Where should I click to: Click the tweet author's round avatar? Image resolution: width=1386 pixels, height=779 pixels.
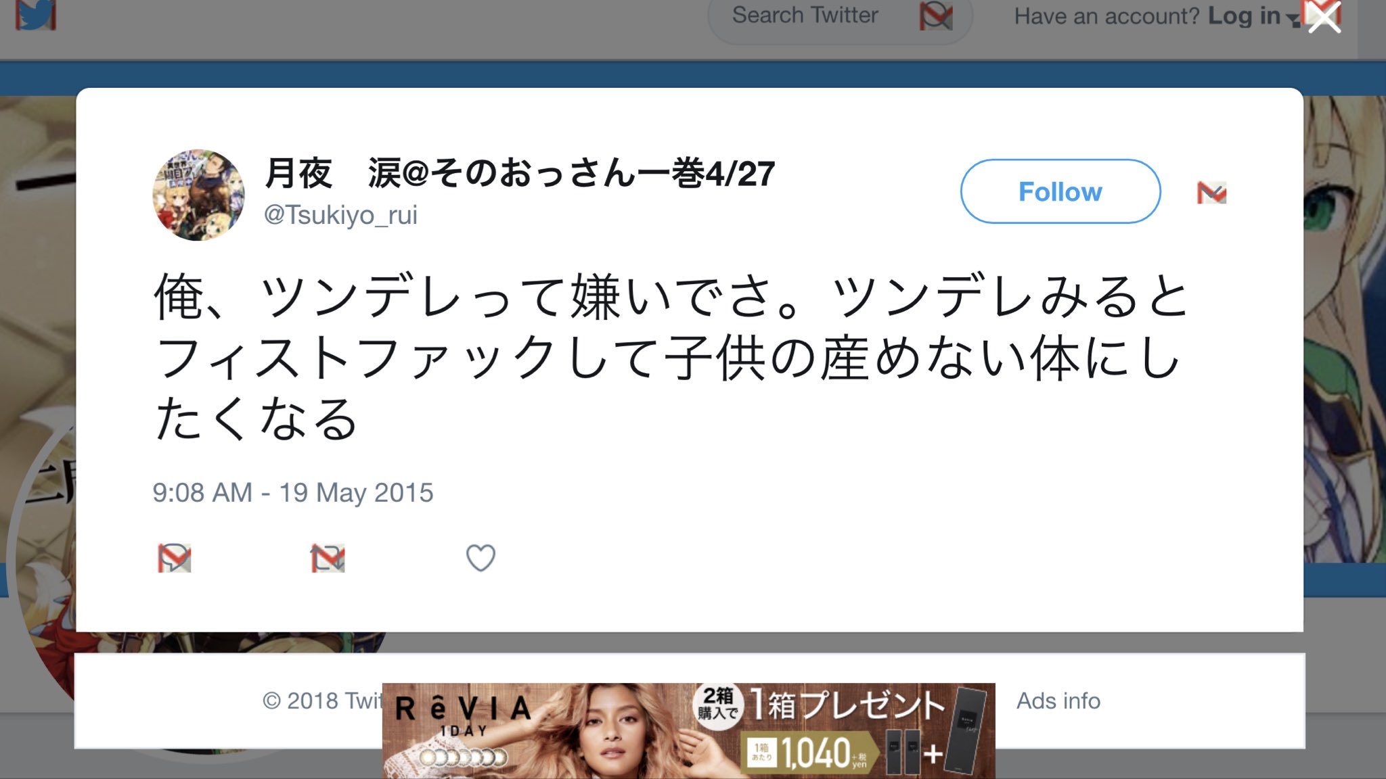click(198, 195)
